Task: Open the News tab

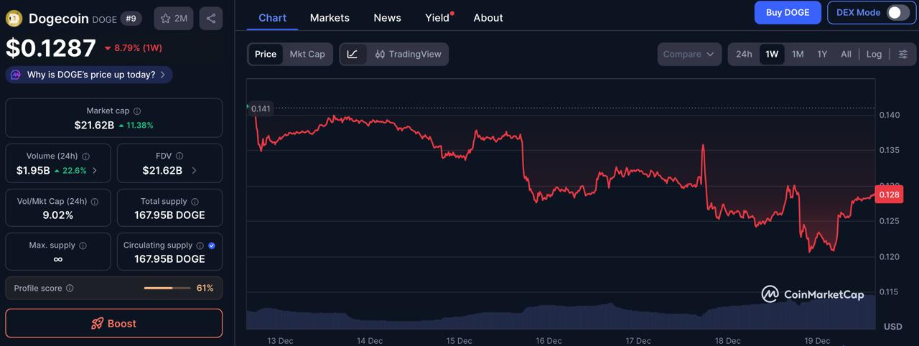Action: [387, 17]
